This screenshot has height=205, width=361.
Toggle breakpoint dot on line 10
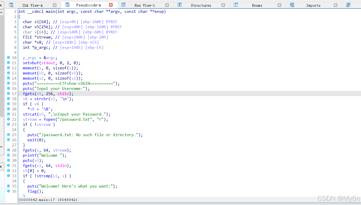coord(8,58)
